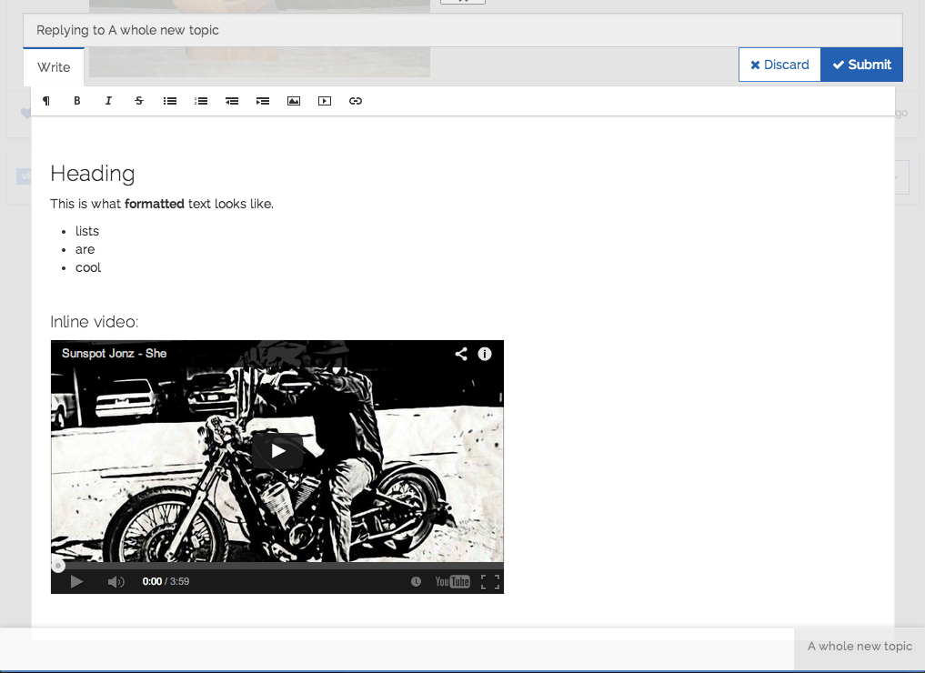Click the Inline video: subheading
Screen dimensions: 925x673
tap(95, 322)
